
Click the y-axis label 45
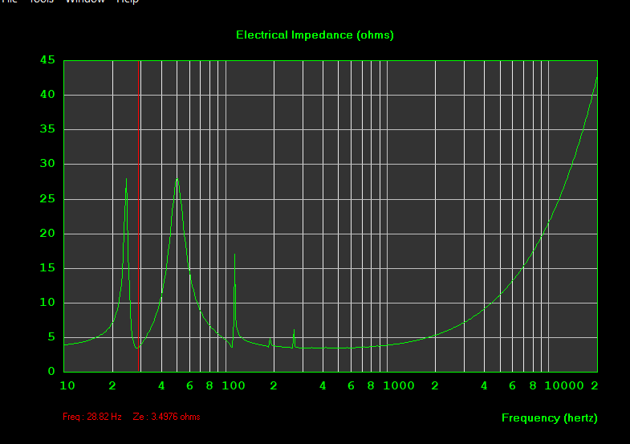47,60
